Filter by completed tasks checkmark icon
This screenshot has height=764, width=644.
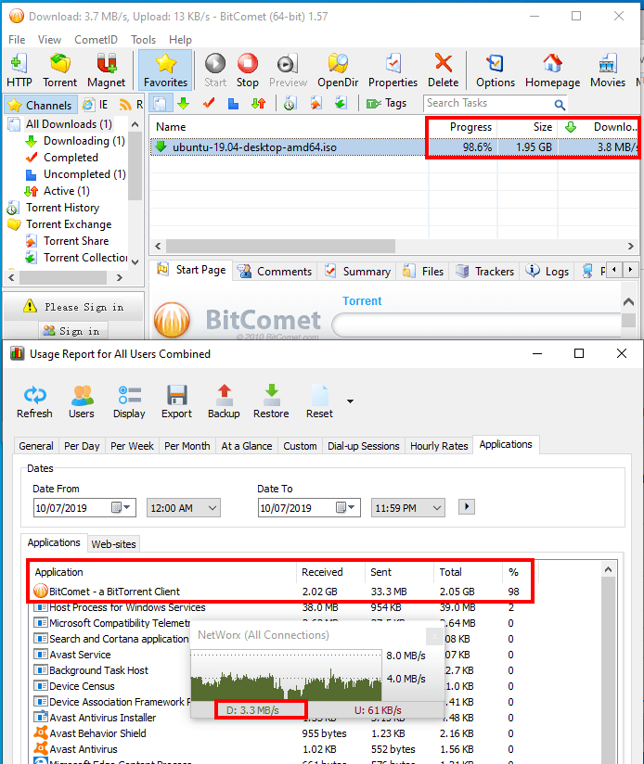pyautogui.click(x=209, y=103)
